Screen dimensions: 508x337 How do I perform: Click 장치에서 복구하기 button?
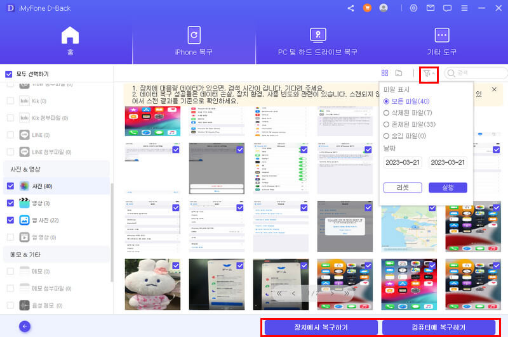tap(321, 327)
